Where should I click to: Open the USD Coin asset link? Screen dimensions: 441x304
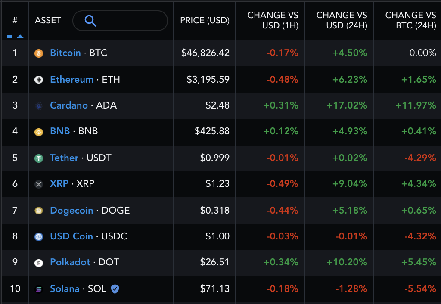click(x=71, y=236)
